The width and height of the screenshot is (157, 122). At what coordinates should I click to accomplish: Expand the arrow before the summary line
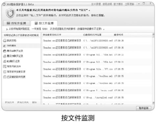click(7, 29)
